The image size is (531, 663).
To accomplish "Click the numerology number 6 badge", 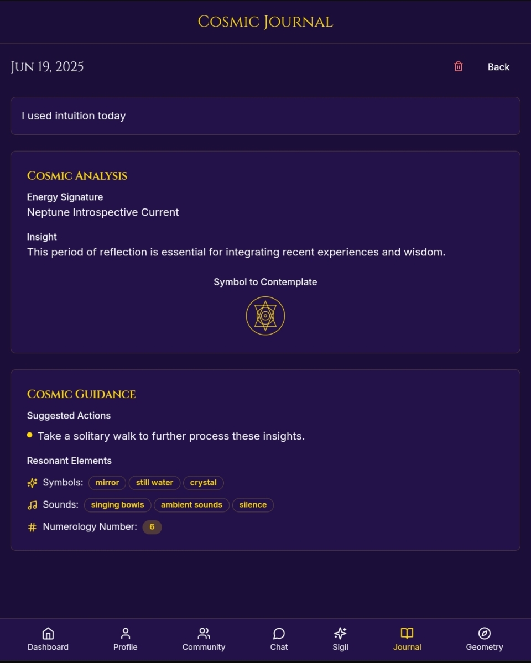I will point(152,527).
